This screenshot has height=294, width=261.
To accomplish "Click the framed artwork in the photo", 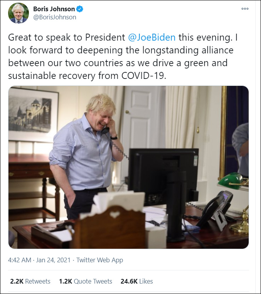I will pyautogui.click(x=33, y=114).
